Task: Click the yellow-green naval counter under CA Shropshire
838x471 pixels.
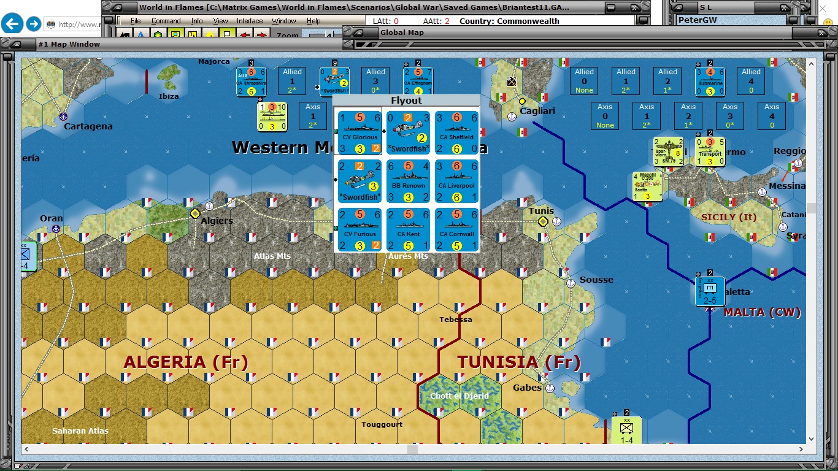Action: click(x=272, y=117)
